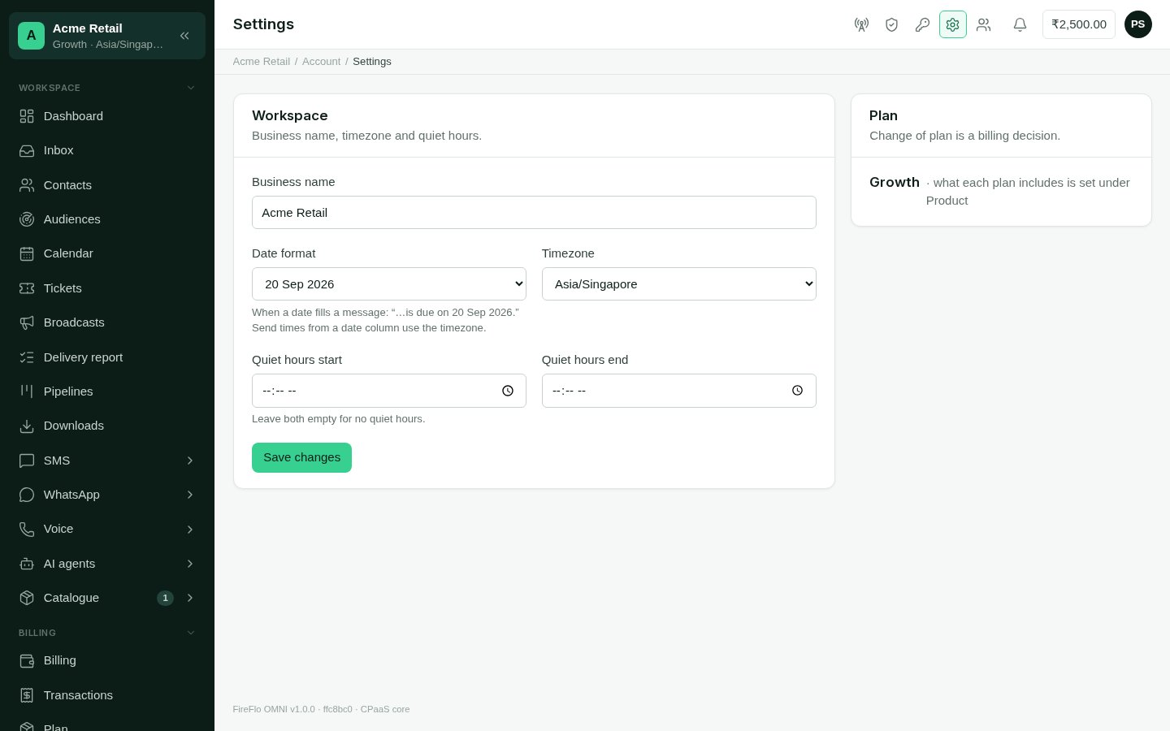Screen dimensions: 1170x731
Task: Click Account breadcrumb link
Action: [321, 62]
